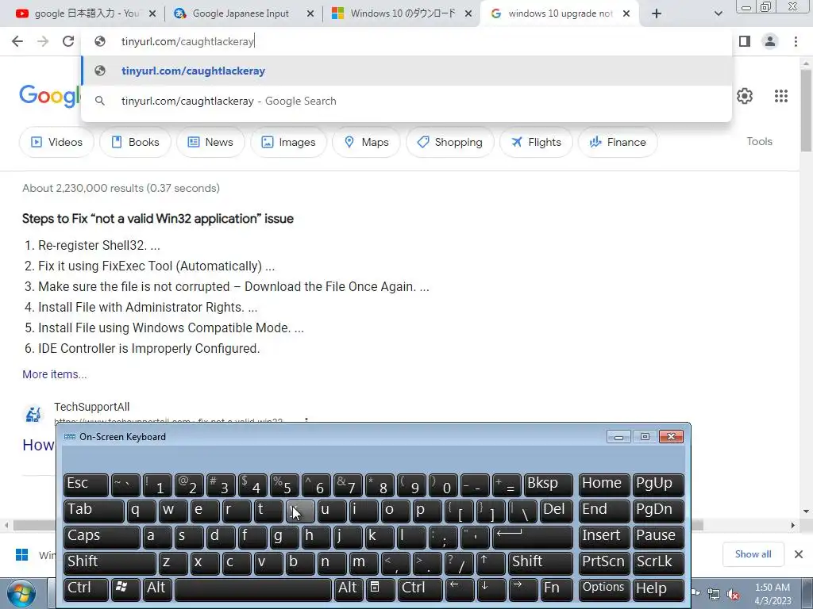Click the TechSupportAll result source name
813x609 pixels.
[x=92, y=407]
